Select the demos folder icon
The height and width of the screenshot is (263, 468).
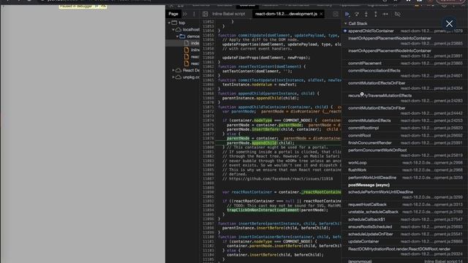182,37
